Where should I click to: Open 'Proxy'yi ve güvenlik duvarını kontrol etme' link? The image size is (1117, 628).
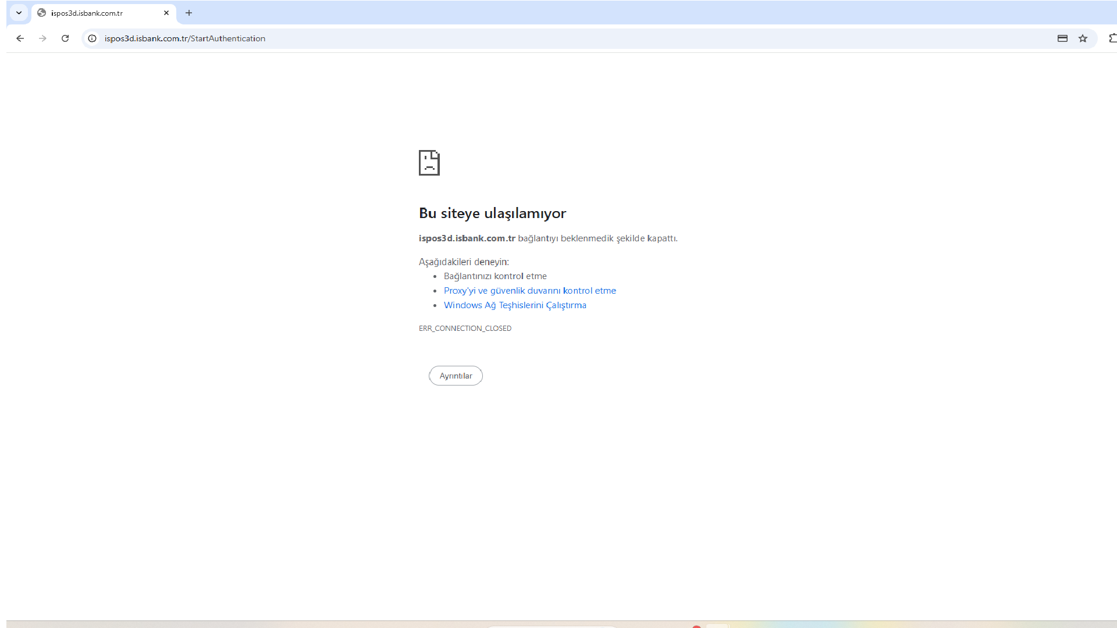(x=529, y=291)
